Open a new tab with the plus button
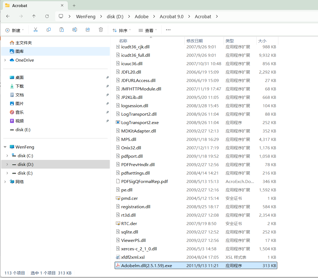The height and width of the screenshot is (278, 318). 74,6
